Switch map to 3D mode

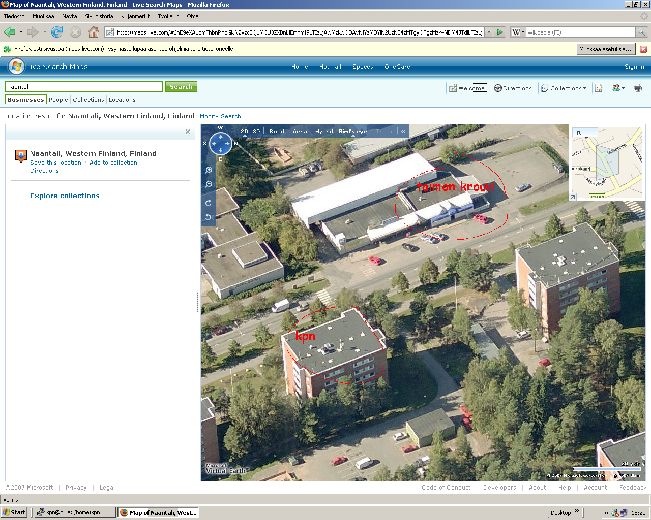coord(256,131)
